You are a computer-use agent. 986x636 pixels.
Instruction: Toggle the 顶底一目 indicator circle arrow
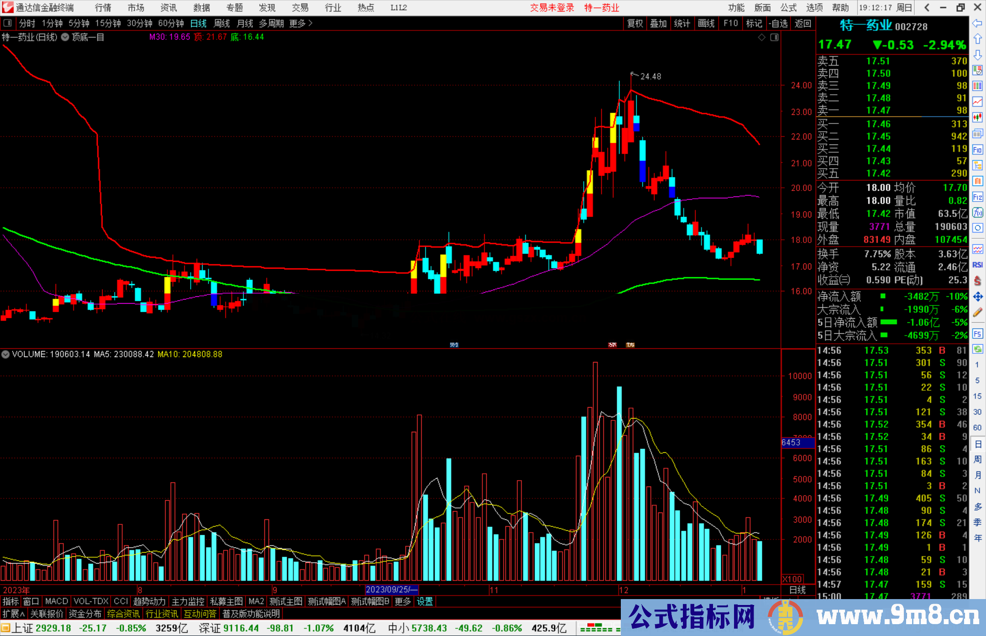65,37
